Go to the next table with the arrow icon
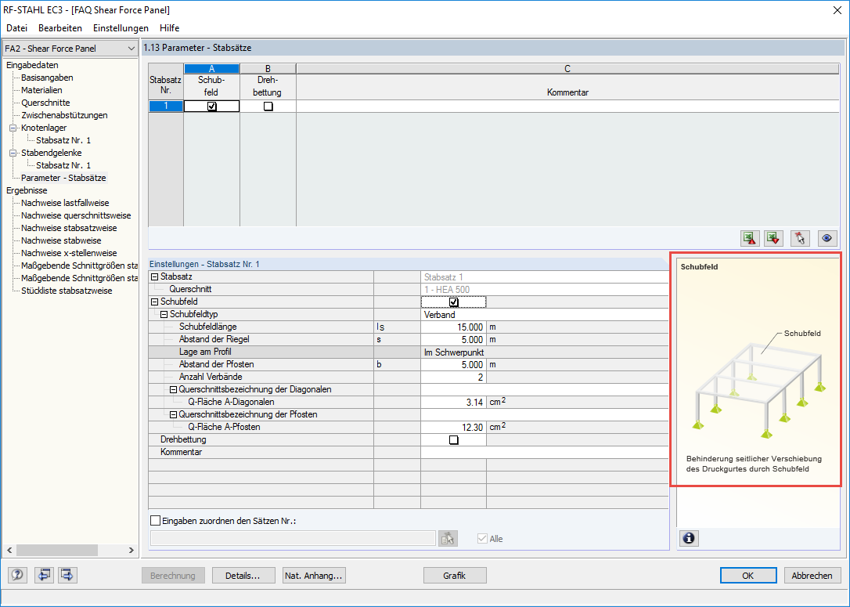The width and height of the screenshot is (850, 607). pyautogui.click(x=67, y=575)
